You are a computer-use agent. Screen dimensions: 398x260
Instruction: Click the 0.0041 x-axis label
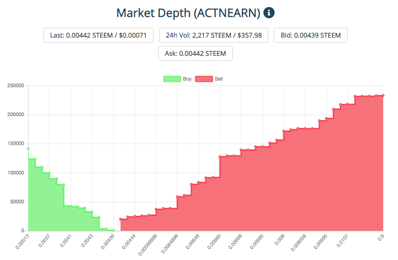(x=66, y=241)
